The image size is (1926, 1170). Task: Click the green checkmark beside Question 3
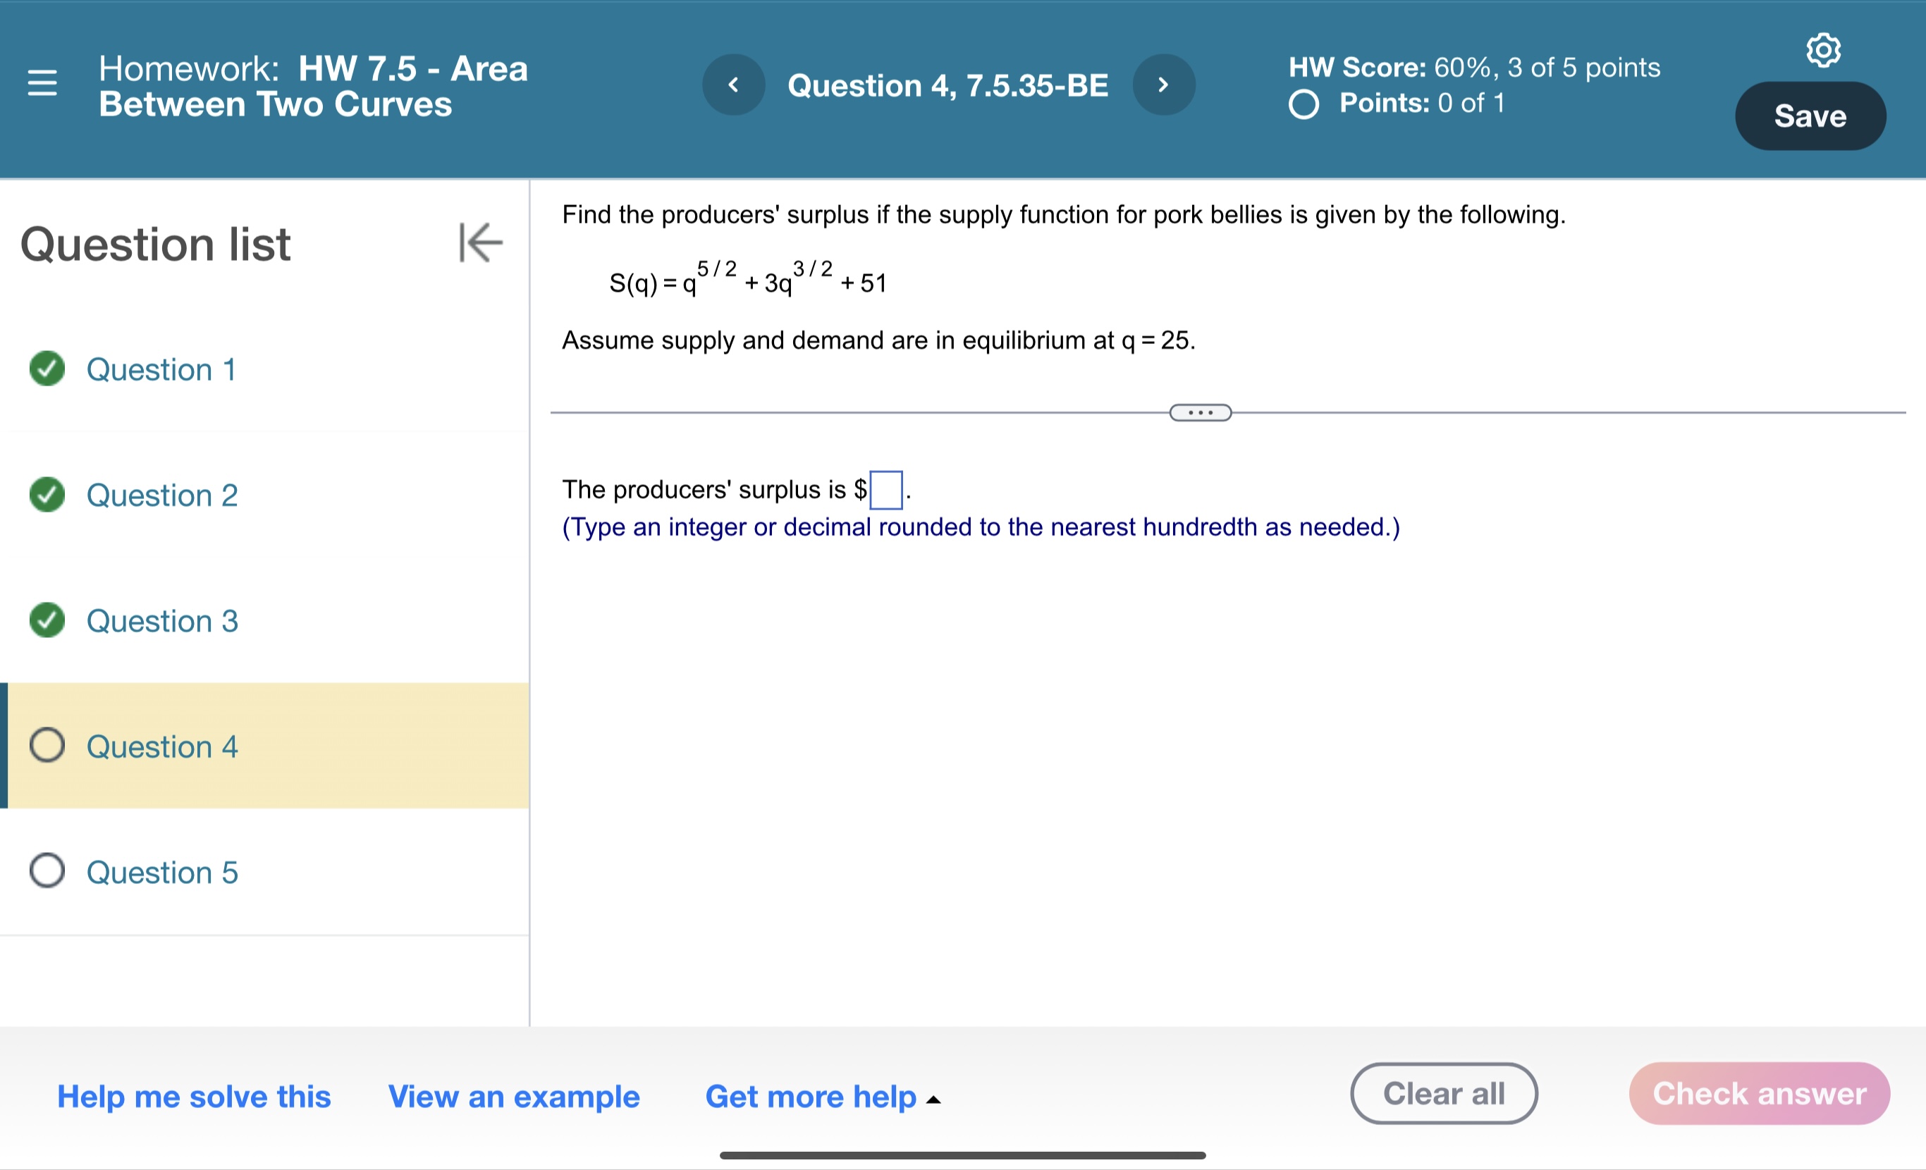pyautogui.click(x=47, y=620)
